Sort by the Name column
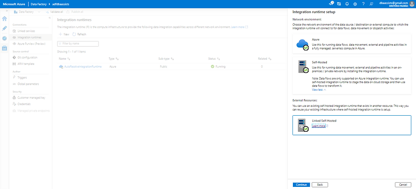416x189 pixels. (65, 59)
